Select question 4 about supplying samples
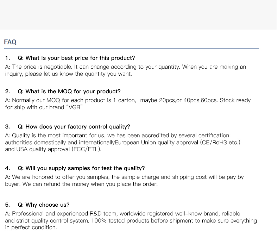This screenshot has height=238, width=278. 81,168
